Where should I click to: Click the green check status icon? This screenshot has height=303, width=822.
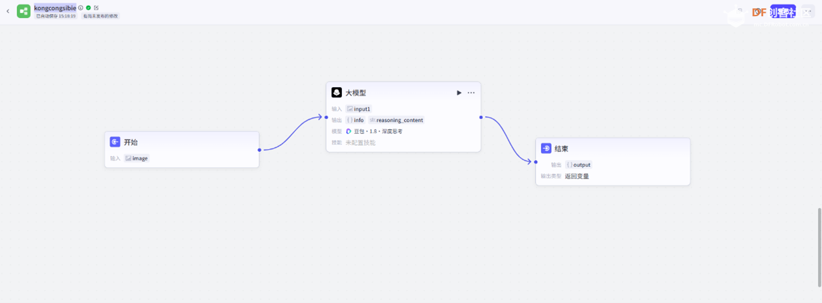tap(89, 8)
